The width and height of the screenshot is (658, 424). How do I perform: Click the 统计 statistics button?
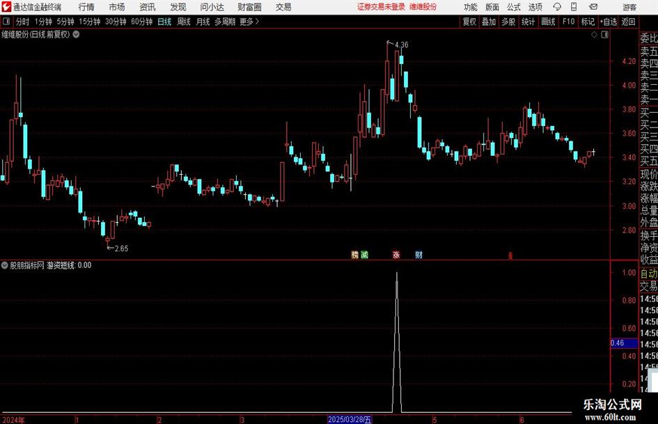528,22
